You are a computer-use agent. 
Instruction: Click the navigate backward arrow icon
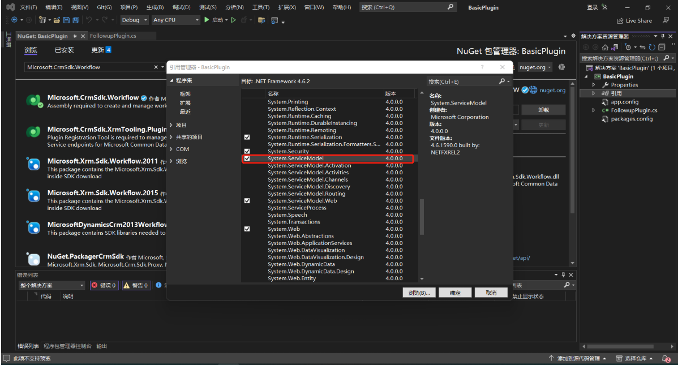click(x=14, y=20)
